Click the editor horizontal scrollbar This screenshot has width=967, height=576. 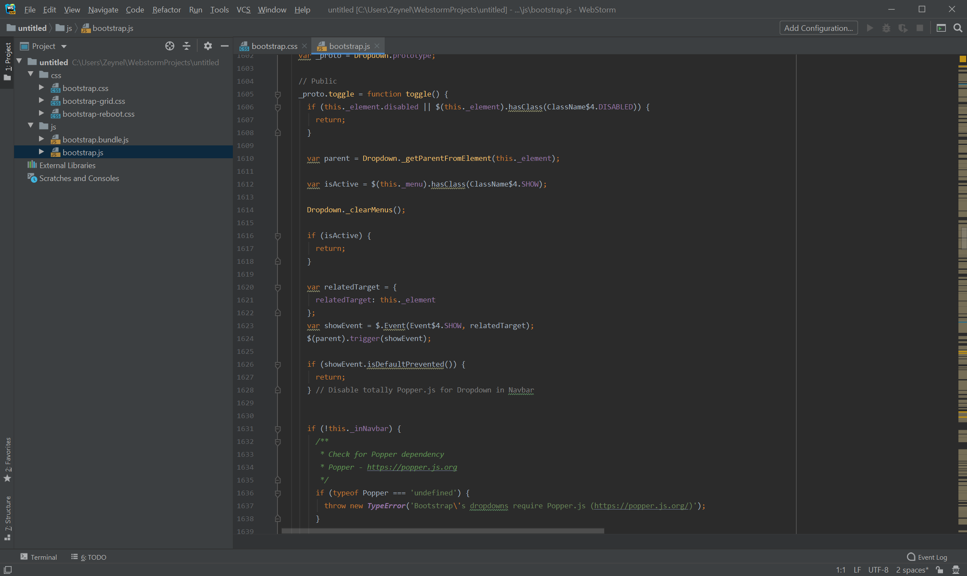click(x=443, y=531)
